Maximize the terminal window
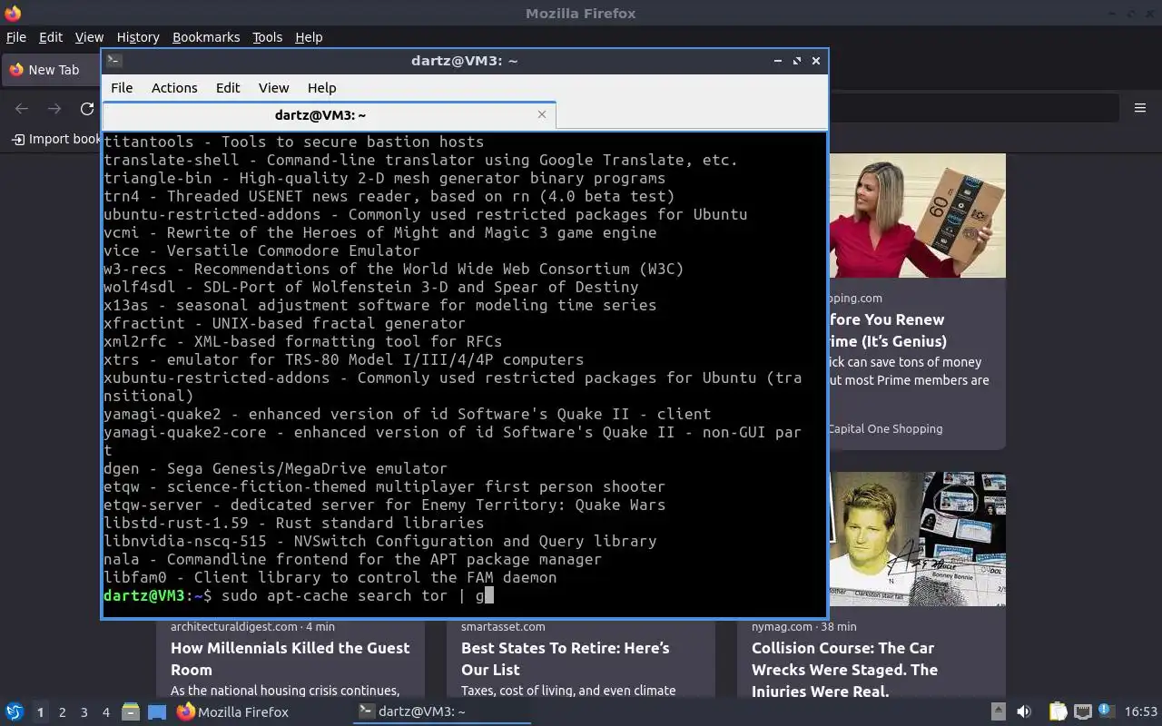Screen dimensions: 1162x726 click(x=797, y=61)
